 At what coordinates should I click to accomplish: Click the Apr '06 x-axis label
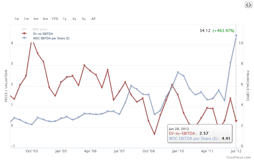(x=90, y=151)
